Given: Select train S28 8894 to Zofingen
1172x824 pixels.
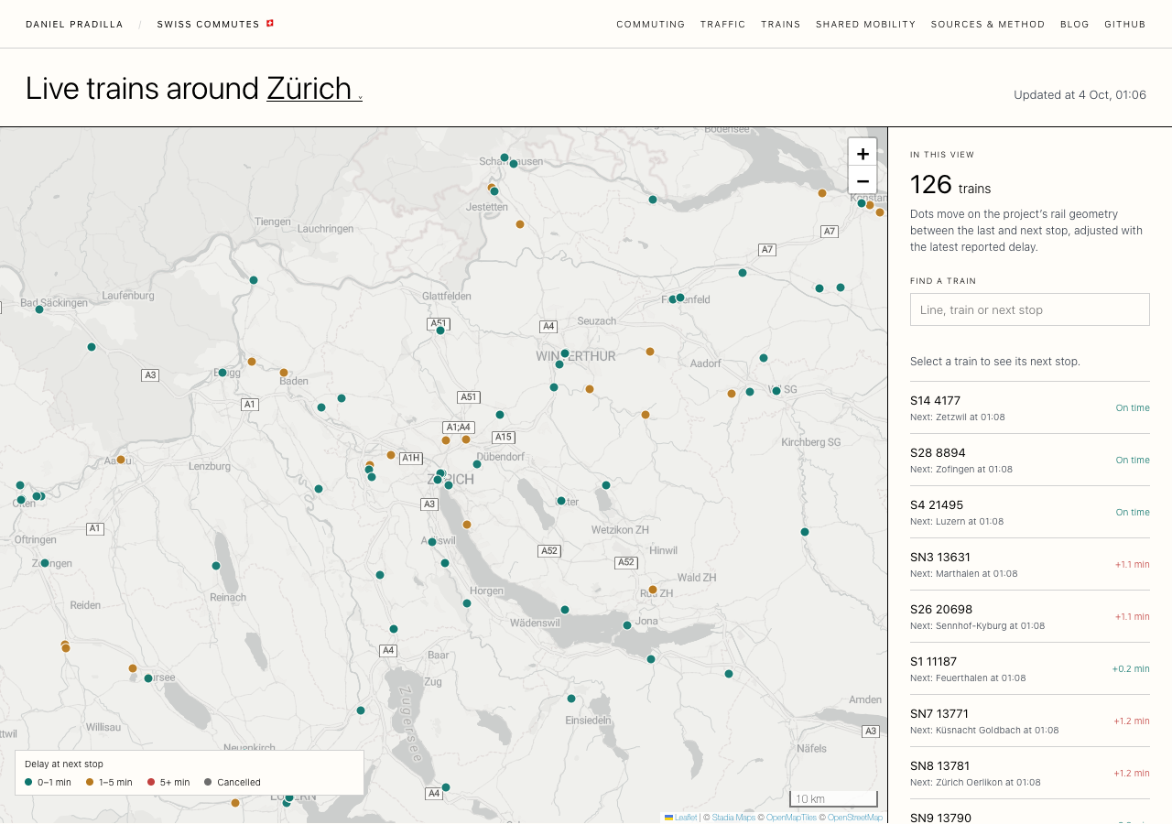Looking at the screenshot, I should point(1030,460).
